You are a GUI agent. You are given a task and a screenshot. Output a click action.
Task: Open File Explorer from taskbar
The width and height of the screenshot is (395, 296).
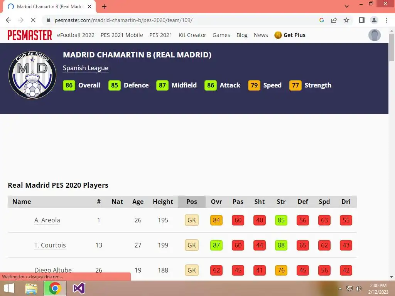point(31,288)
